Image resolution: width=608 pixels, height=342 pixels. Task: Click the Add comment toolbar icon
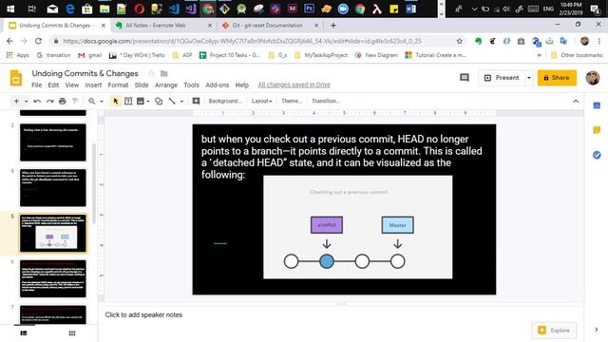pyautogui.click(x=197, y=102)
